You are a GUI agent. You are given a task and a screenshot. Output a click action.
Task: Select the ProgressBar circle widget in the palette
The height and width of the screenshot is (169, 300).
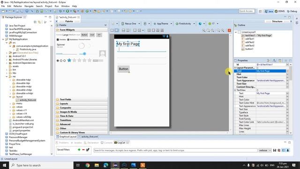pyautogui.click(x=82, y=46)
